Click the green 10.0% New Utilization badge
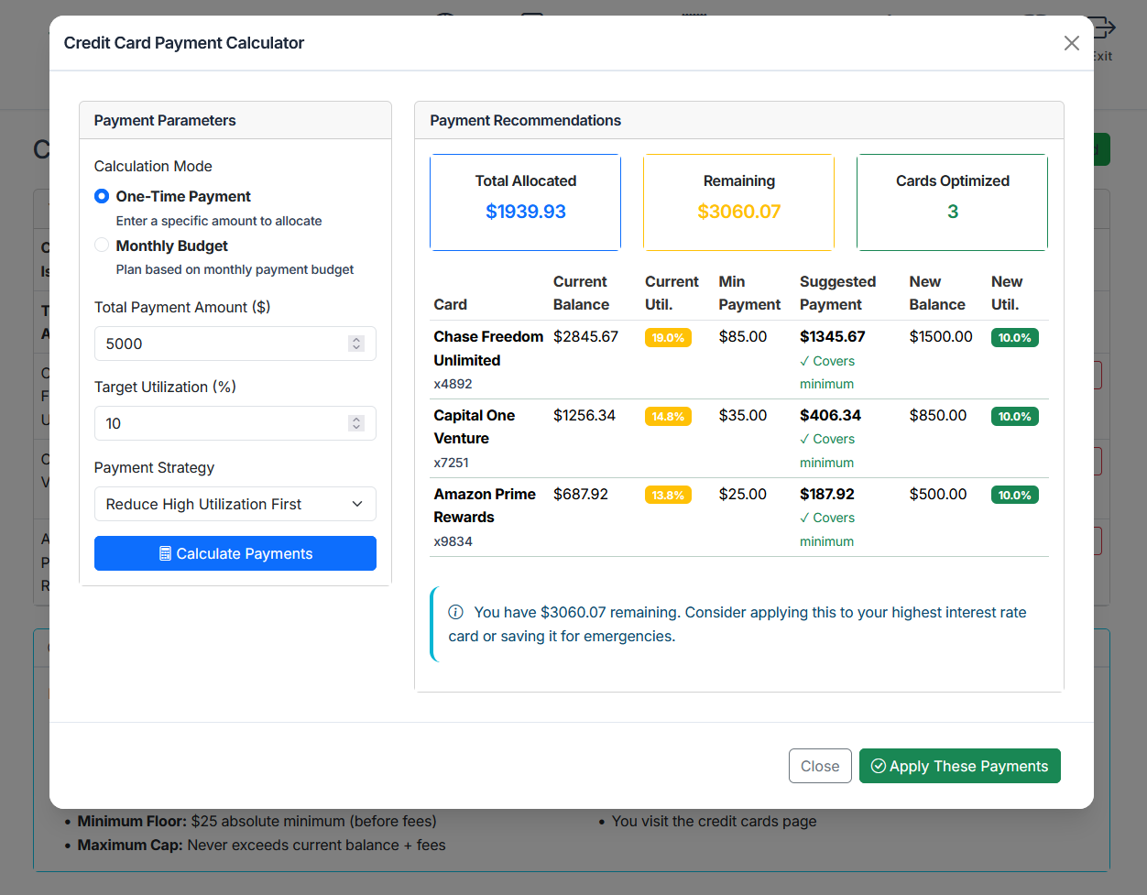 pos(1014,337)
